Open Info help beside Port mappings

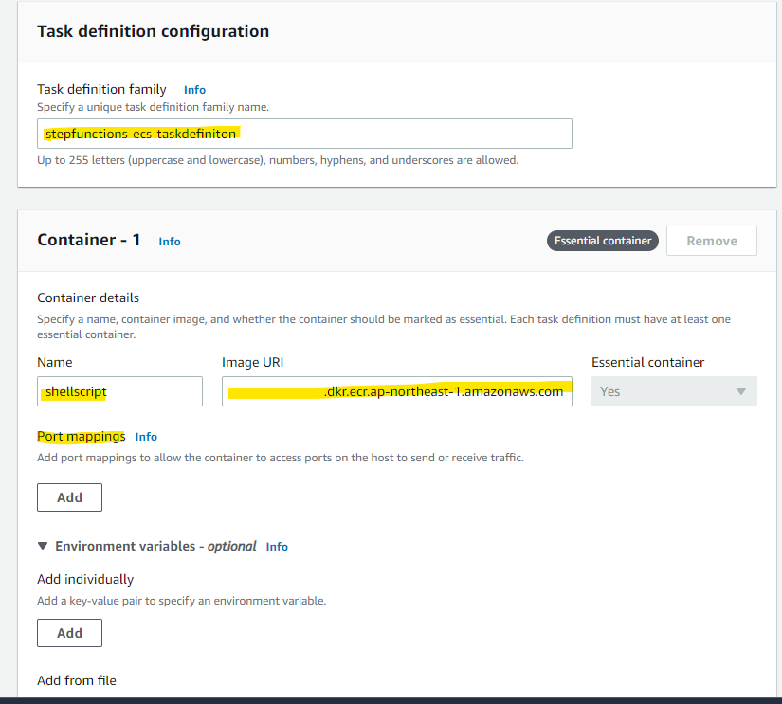[x=146, y=437]
